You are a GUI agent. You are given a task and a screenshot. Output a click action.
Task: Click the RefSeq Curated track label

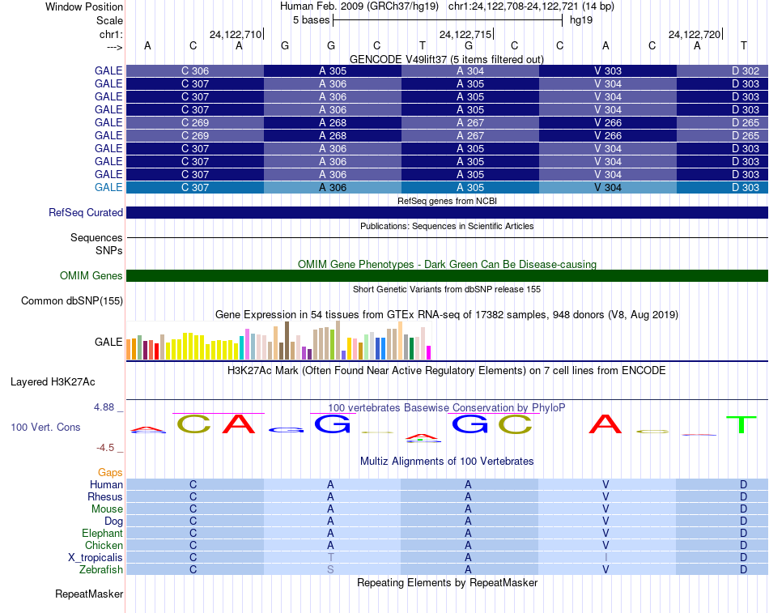pos(85,212)
